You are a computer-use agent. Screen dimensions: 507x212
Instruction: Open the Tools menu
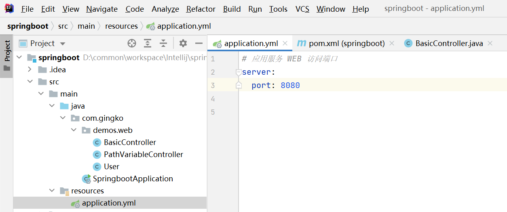278,9
